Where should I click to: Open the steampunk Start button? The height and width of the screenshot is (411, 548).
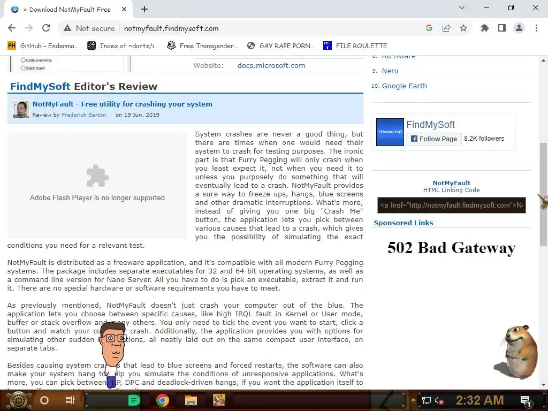[19, 400]
